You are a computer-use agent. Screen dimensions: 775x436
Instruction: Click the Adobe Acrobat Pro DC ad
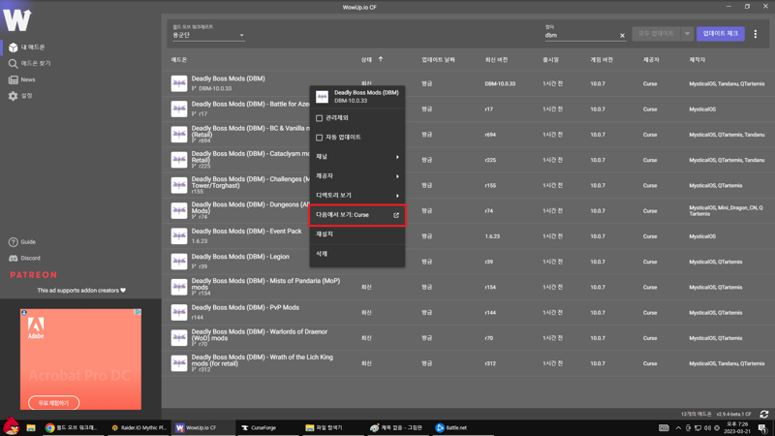(80, 359)
